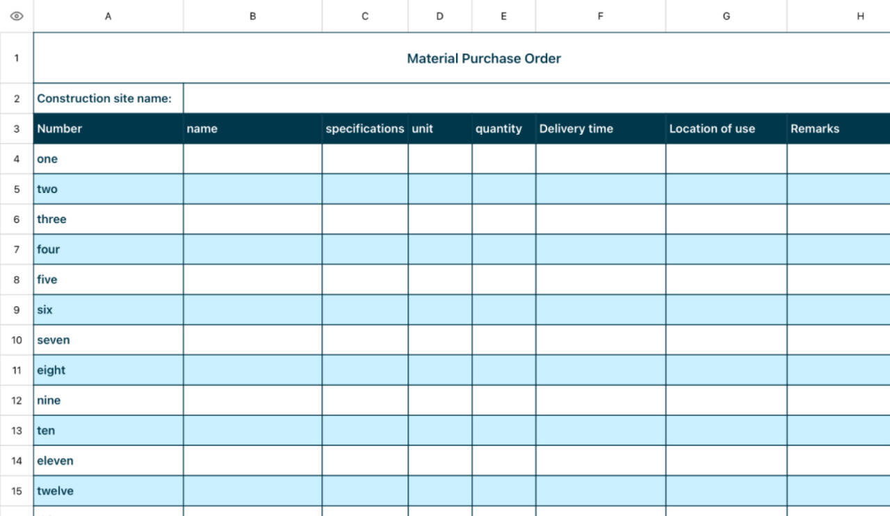Viewport: 890px width, 516px height.
Task: Click the 'Number' header cell
Action: (x=108, y=128)
